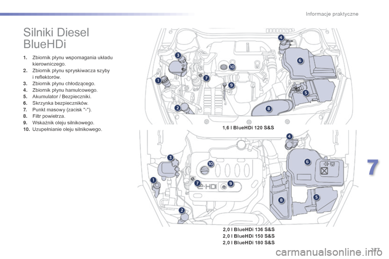The width and height of the screenshot is (389, 259).
Task: Click marker 7 in the 1,6 l BlueHDi diagram
Action: pos(206,78)
